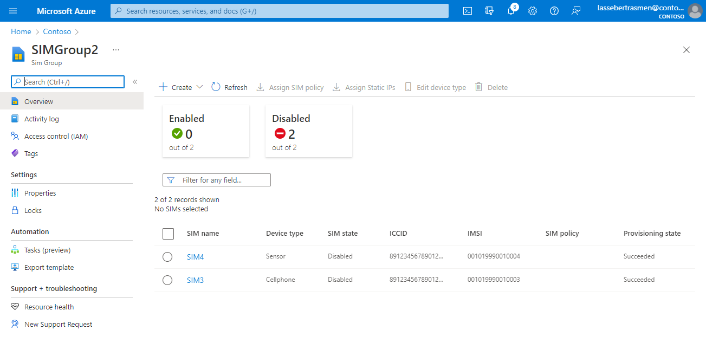Select the SIM3 row radio button
706x349 pixels.
[x=167, y=280]
